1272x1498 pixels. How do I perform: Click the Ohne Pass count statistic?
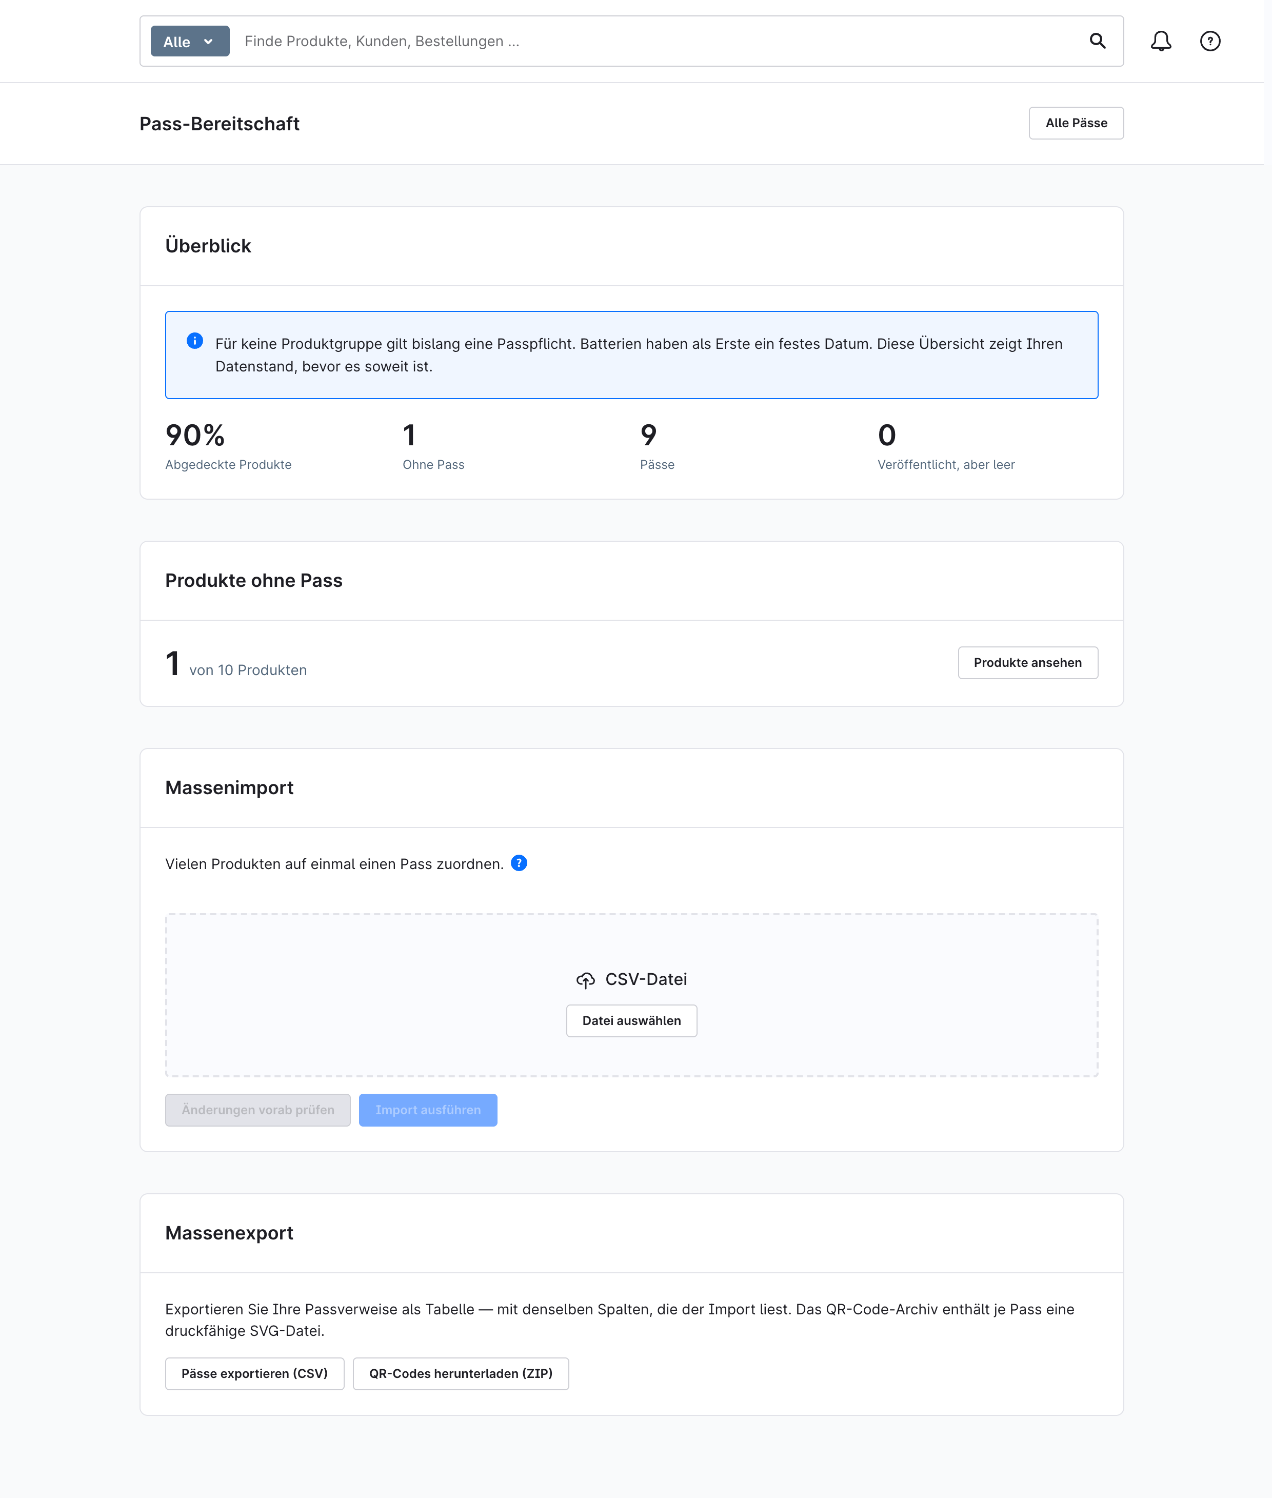point(433,446)
